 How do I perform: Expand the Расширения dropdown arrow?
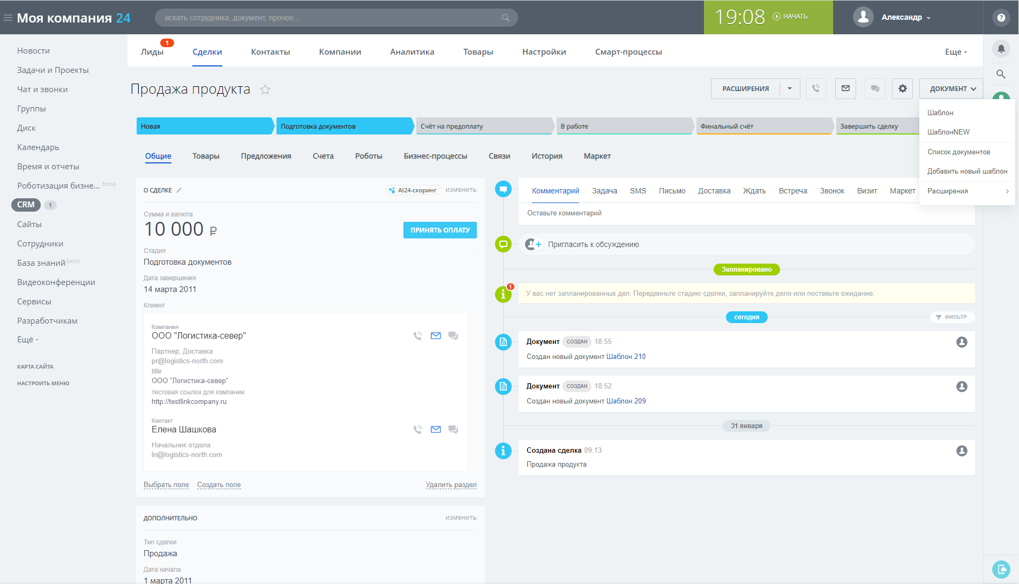point(790,88)
